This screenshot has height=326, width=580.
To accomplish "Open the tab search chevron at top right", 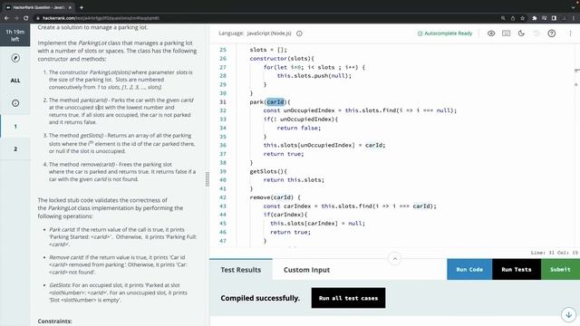I will [573, 7].
